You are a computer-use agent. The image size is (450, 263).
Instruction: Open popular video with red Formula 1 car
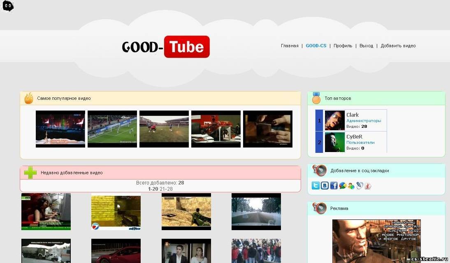tap(216, 129)
